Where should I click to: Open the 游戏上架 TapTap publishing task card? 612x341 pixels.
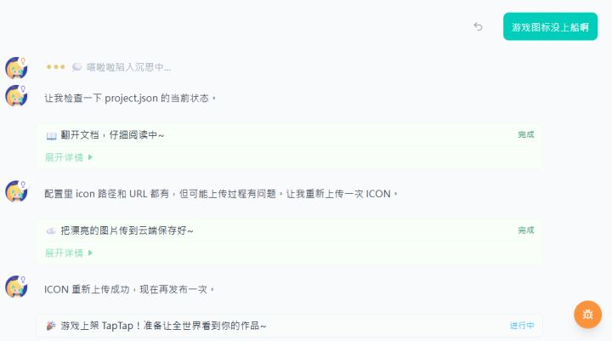click(289, 326)
